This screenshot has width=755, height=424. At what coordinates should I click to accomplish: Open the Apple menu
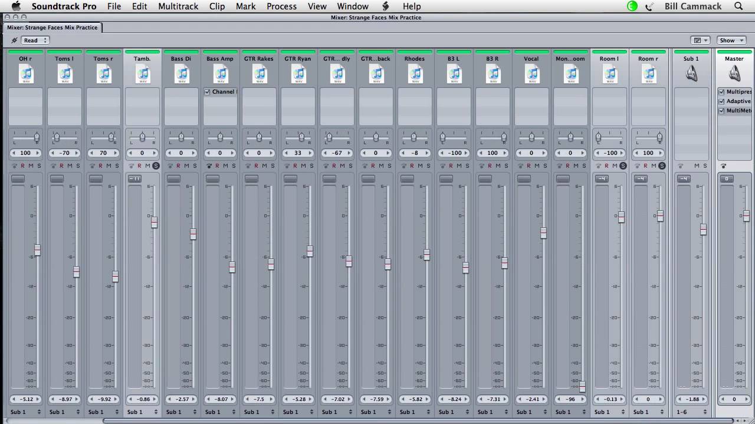16,6
